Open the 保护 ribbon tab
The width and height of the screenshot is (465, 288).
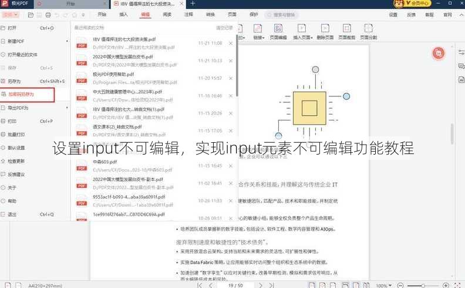coord(254,15)
